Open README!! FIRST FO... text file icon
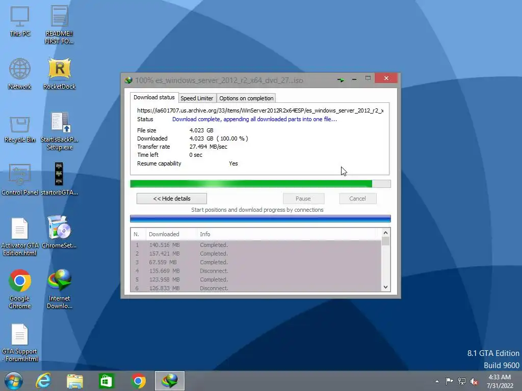522x391 pixels. pyautogui.click(x=59, y=24)
